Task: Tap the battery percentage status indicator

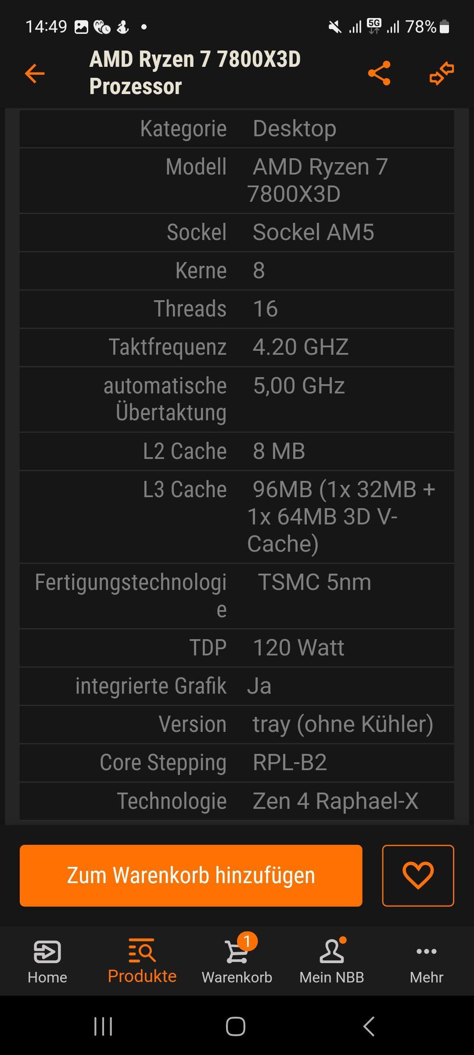Action: pyautogui.click(x=420, y=27)
